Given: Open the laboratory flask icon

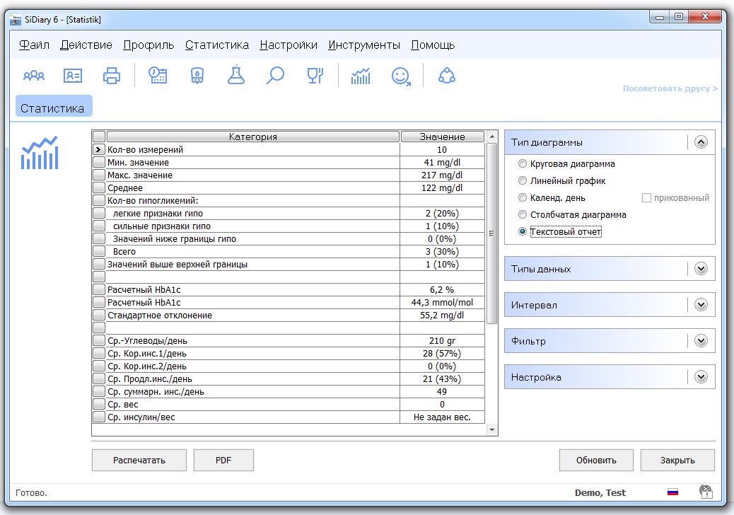Looking at the screenshot, I should click(236, 76).
